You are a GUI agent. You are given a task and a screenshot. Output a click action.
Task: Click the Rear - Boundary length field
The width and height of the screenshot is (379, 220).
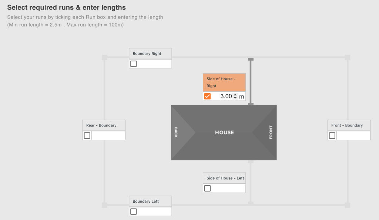pos(108,135)
